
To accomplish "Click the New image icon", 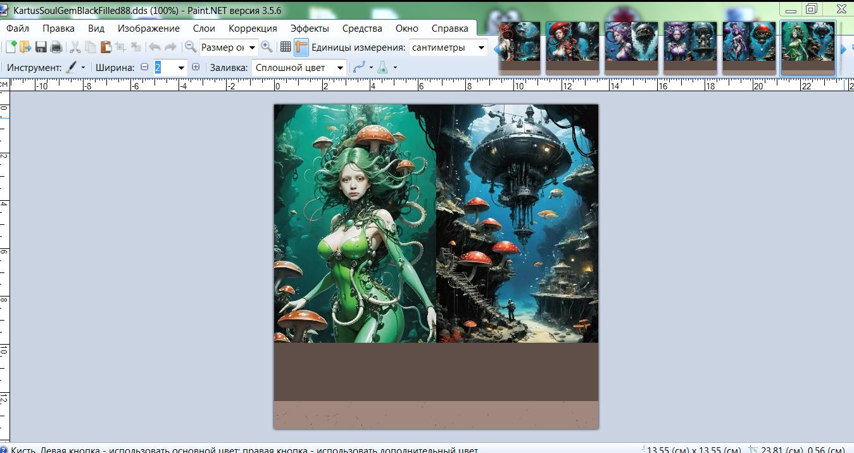I will [x=11, y=47].
